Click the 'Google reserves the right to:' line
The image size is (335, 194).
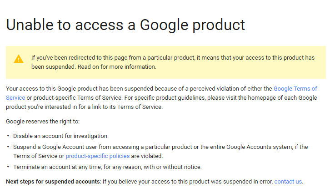43,122
